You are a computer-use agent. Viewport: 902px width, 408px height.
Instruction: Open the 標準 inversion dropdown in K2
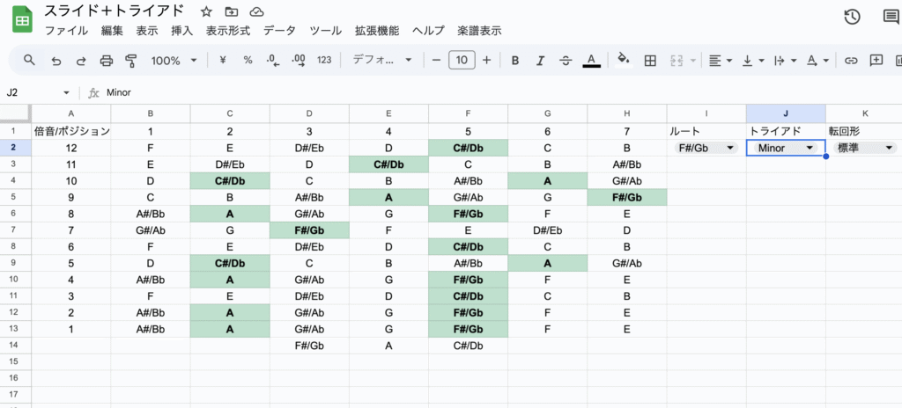click(863, 149)
